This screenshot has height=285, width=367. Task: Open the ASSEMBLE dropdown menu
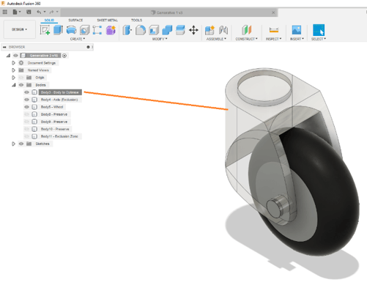pyautogui.click(x=216, y=39)
